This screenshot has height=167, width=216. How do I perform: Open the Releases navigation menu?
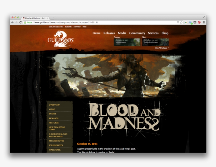pos(109,33)
